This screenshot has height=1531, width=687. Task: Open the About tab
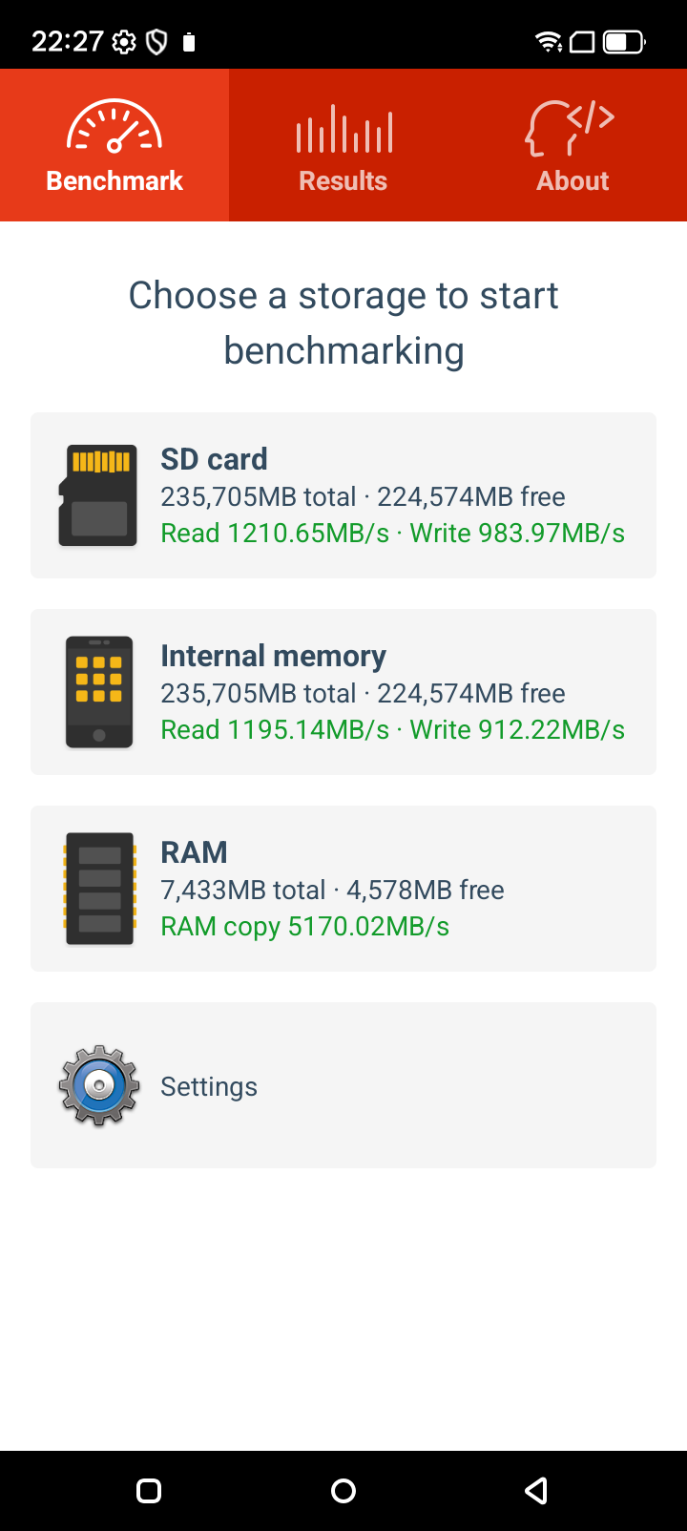pos(572,180)
